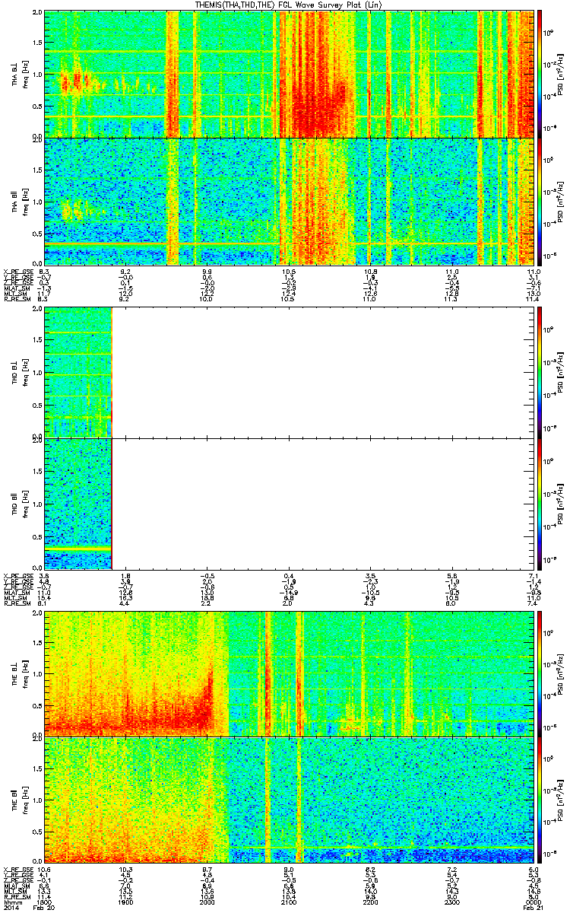This screenshot has height=913, width=570.
Task: Click the 1900 time tick label
Action: click(126, 903)
